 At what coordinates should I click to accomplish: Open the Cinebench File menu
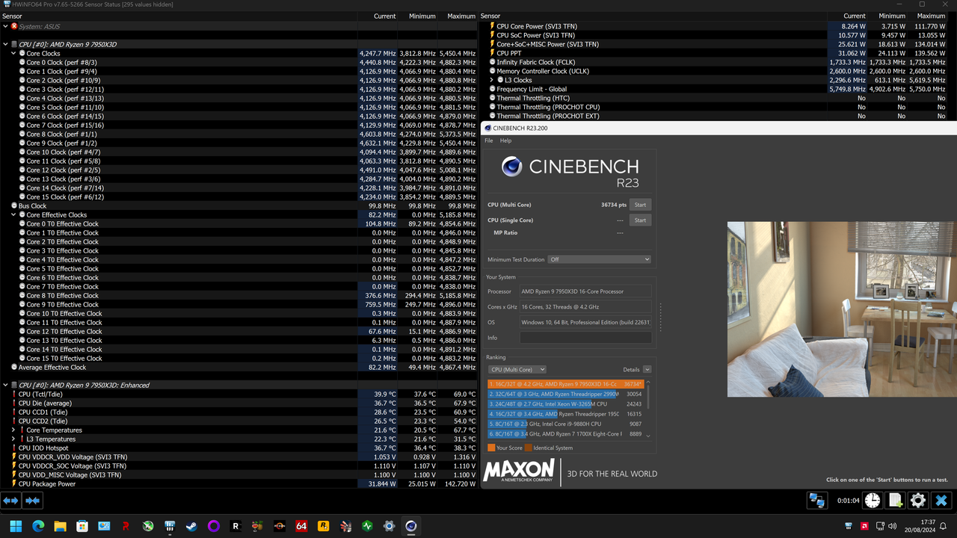[489, 140]
